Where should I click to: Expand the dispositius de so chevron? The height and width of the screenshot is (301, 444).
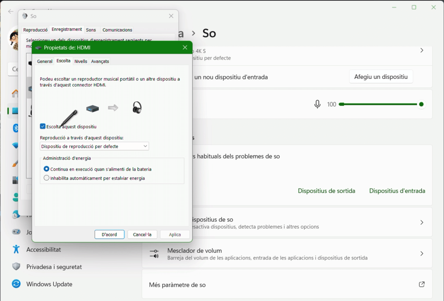click(x=421, y=222)
